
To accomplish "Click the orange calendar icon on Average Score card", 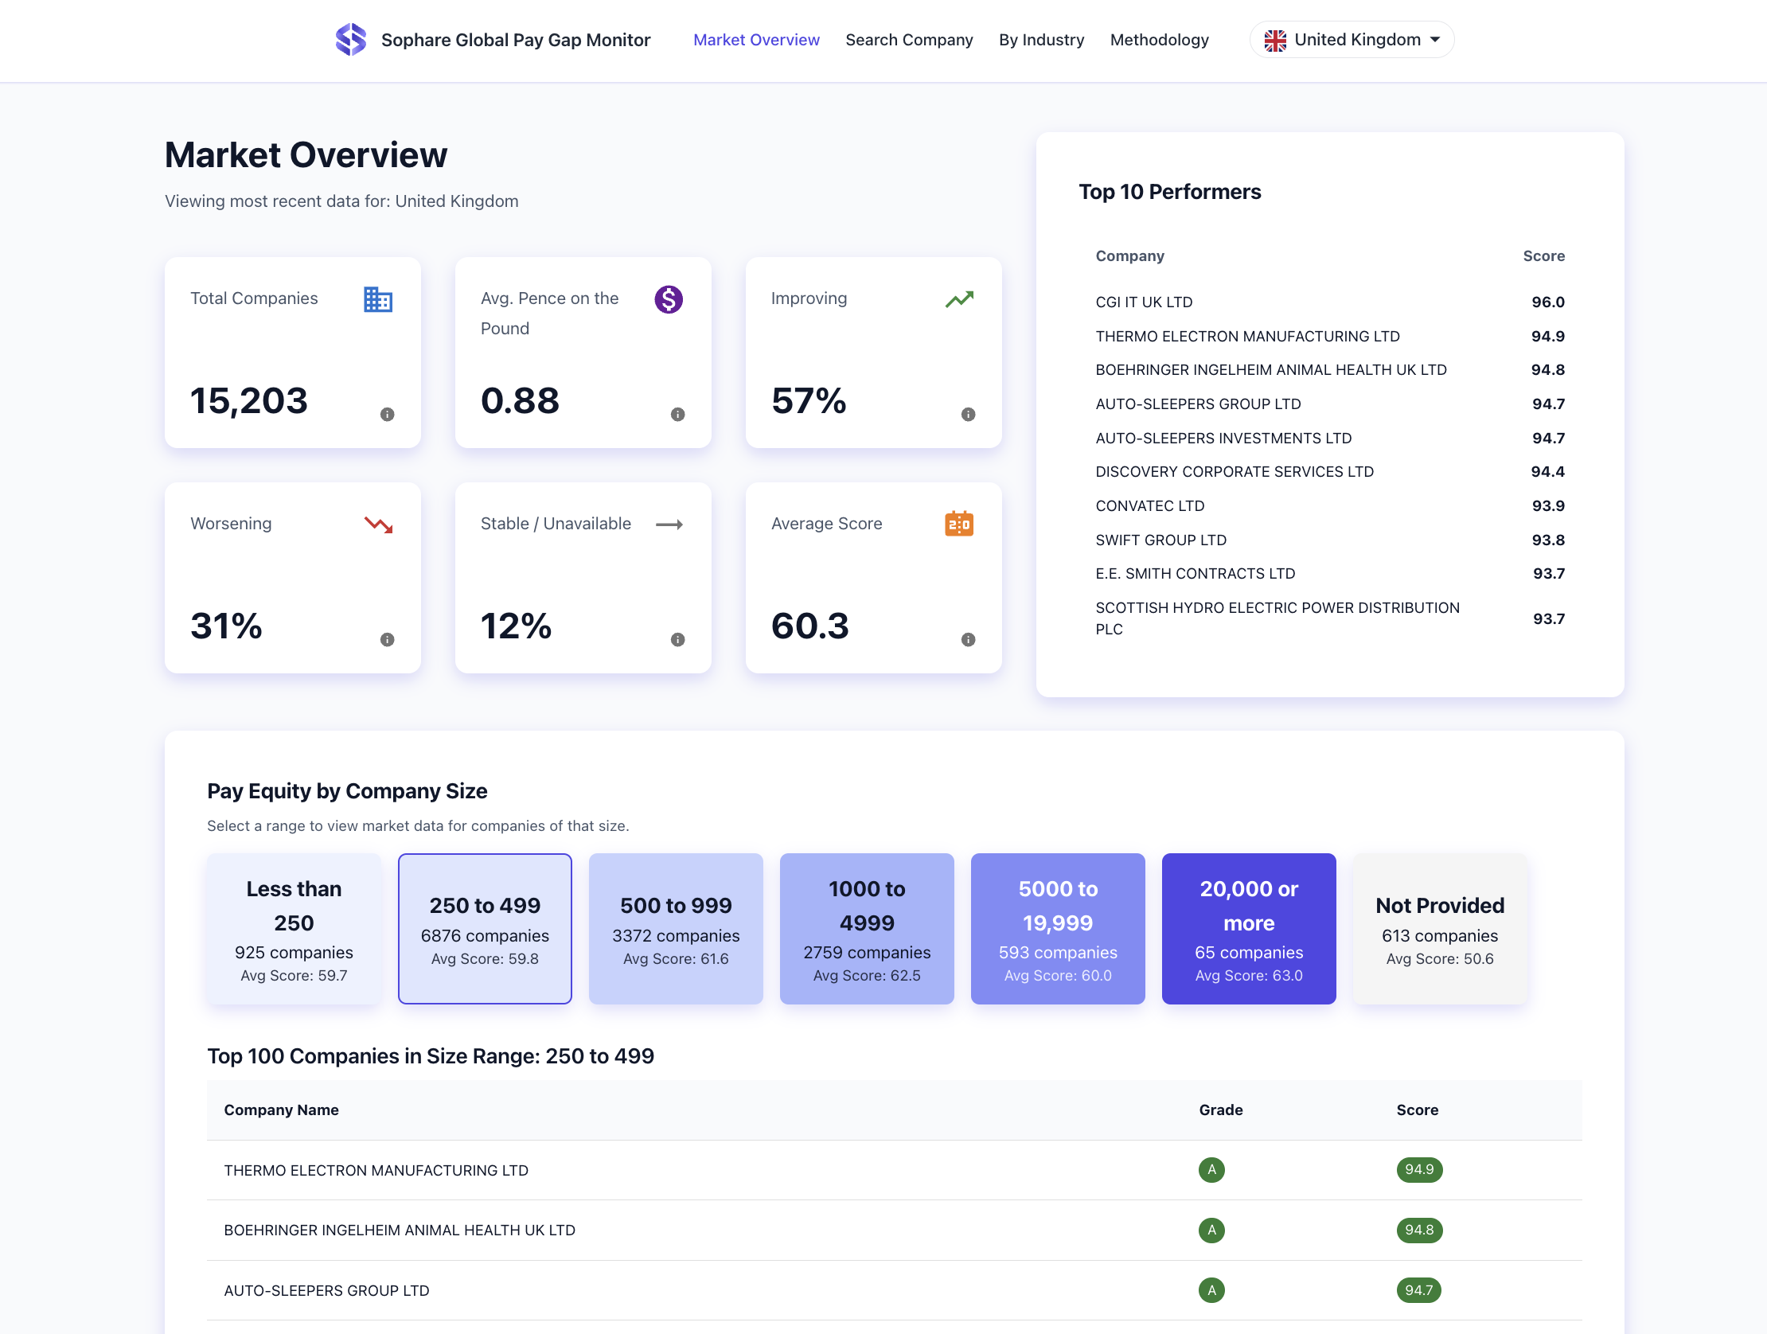I will pos(958,523).
